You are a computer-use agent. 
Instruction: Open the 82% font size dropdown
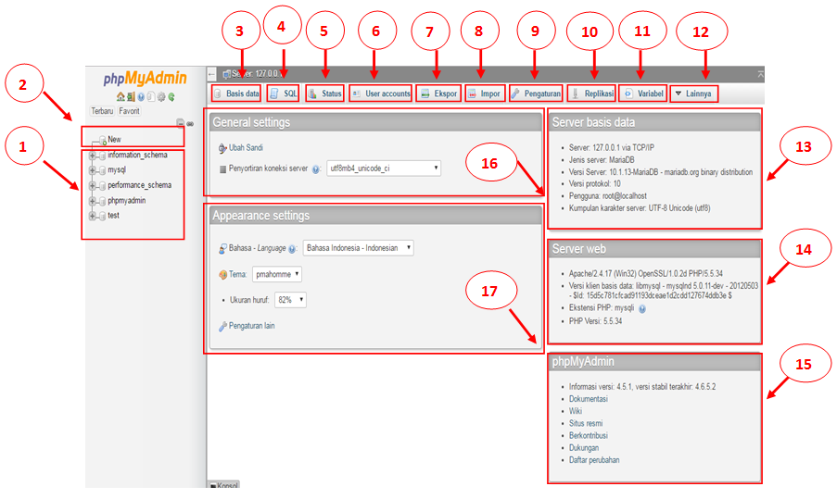click(x=290, y=300)
